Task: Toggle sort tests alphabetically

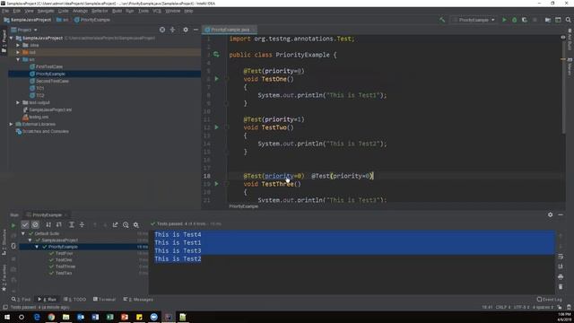Action: [48, 224]
